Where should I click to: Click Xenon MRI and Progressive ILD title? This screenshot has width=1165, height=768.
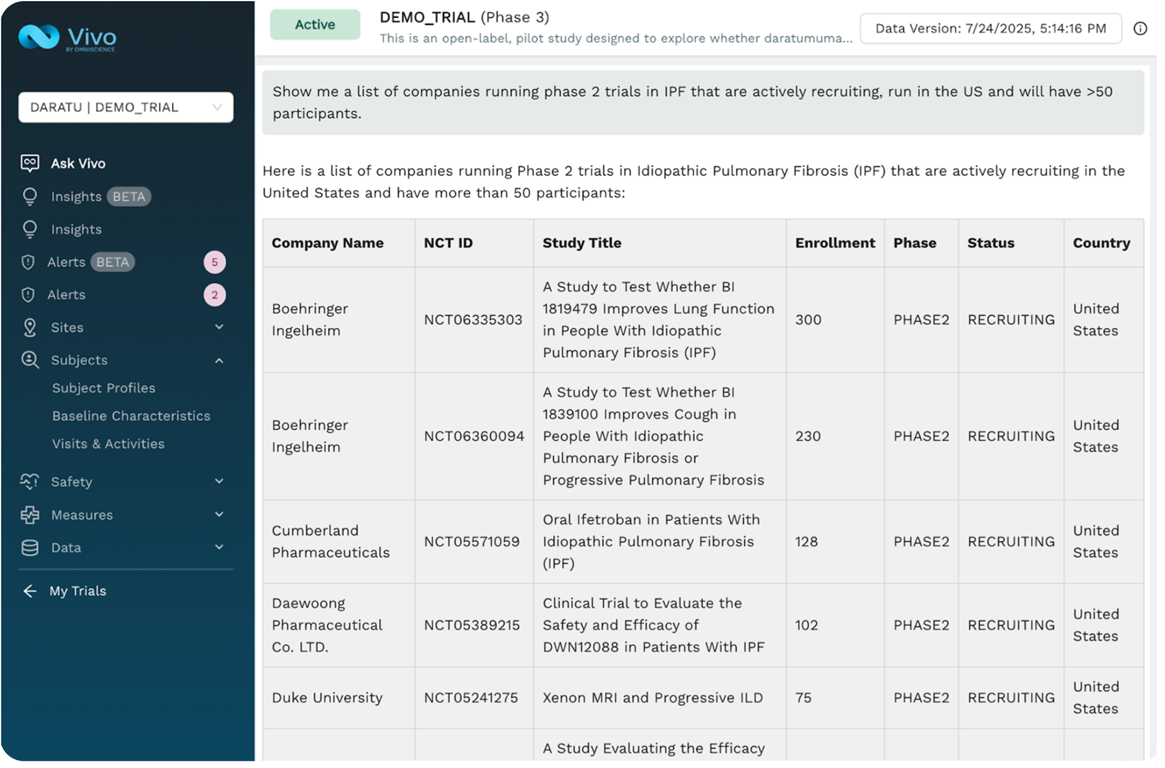[653, 698]
